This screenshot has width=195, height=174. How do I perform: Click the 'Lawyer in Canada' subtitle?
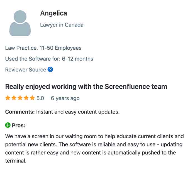click(62, 25)
